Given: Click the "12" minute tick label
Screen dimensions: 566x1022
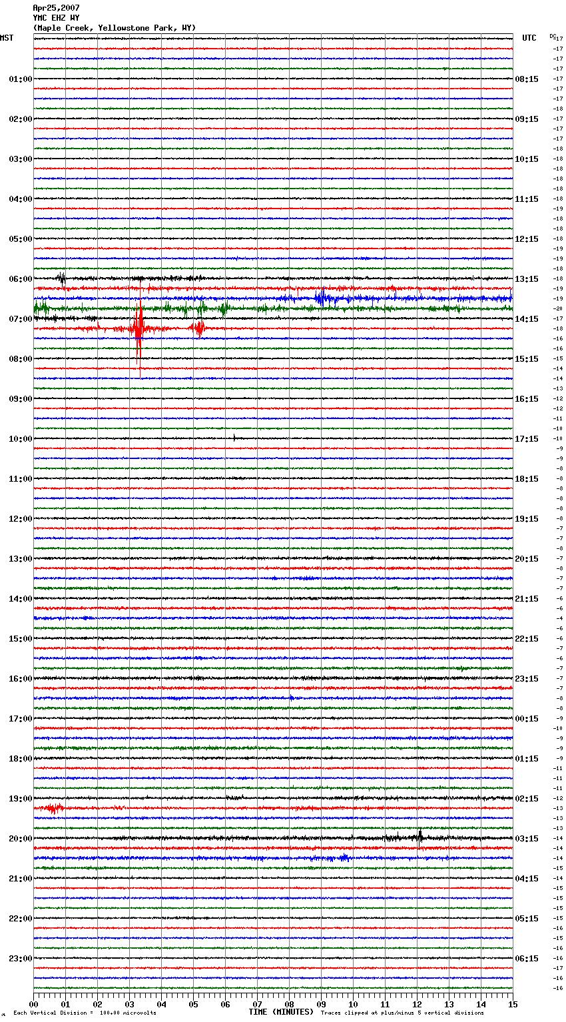Looking at the screenshot, I should pyautogui.click(x=418, y=1004).
